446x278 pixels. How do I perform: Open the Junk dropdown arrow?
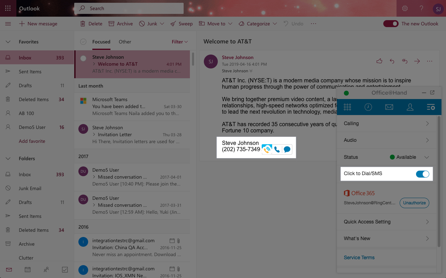pyautogui.click(x=162, y=24)
